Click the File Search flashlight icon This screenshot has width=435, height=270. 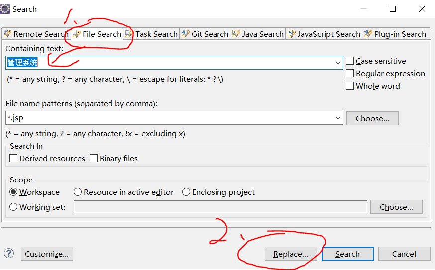coord(77,34)
